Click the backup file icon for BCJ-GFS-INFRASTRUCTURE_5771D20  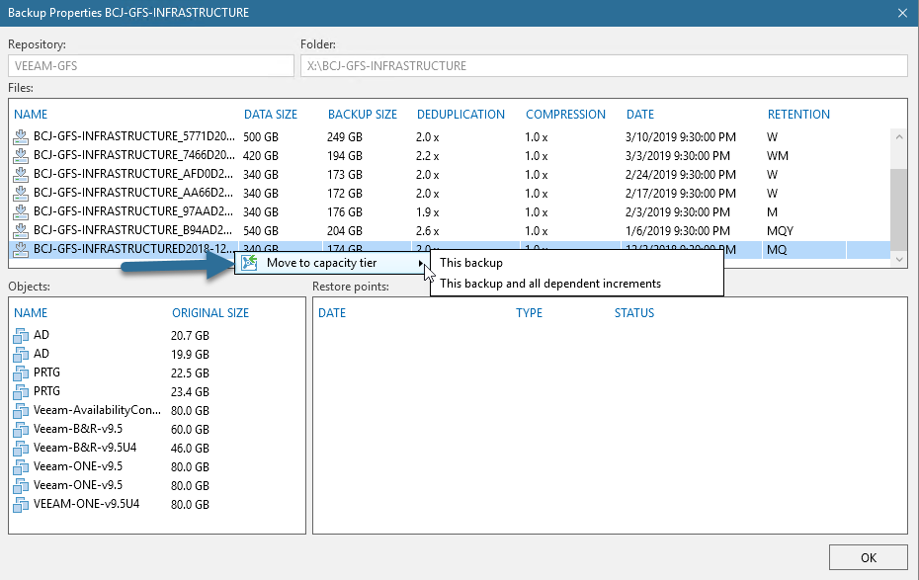tap(21, 137)
